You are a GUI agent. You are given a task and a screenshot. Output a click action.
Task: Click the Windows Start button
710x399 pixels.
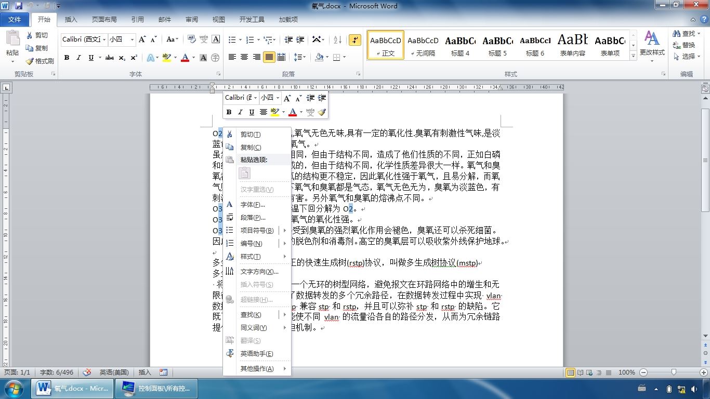(14, 388)
